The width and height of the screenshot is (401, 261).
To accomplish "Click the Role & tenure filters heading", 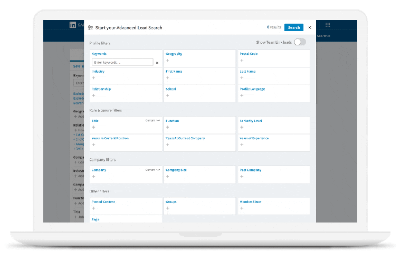I will pos(106,110).
